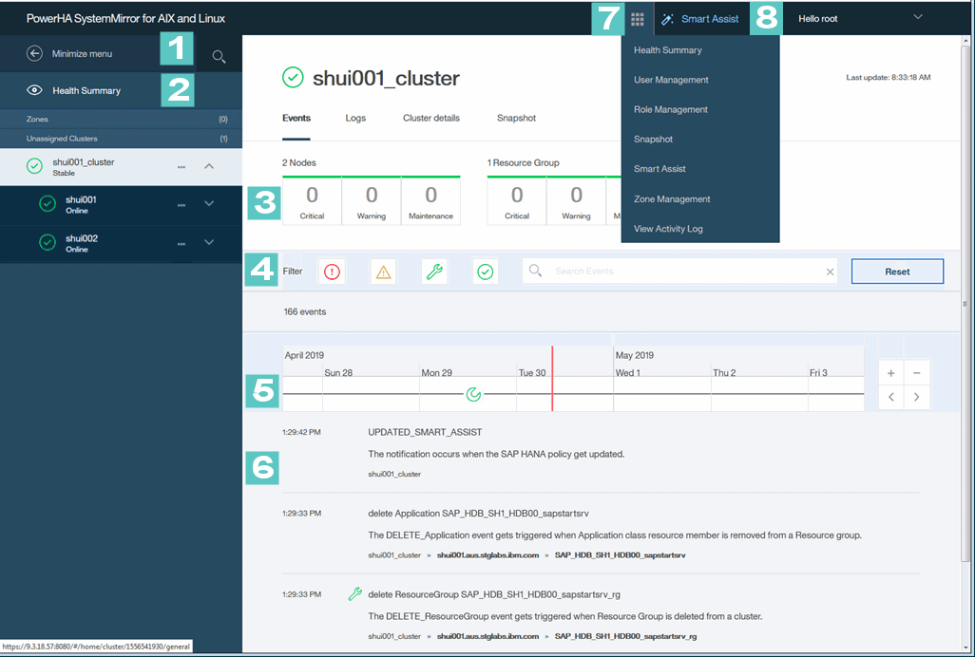Click the Reset filter button
The height and width of the screenshot is (657, 975).
click(896, 271)
